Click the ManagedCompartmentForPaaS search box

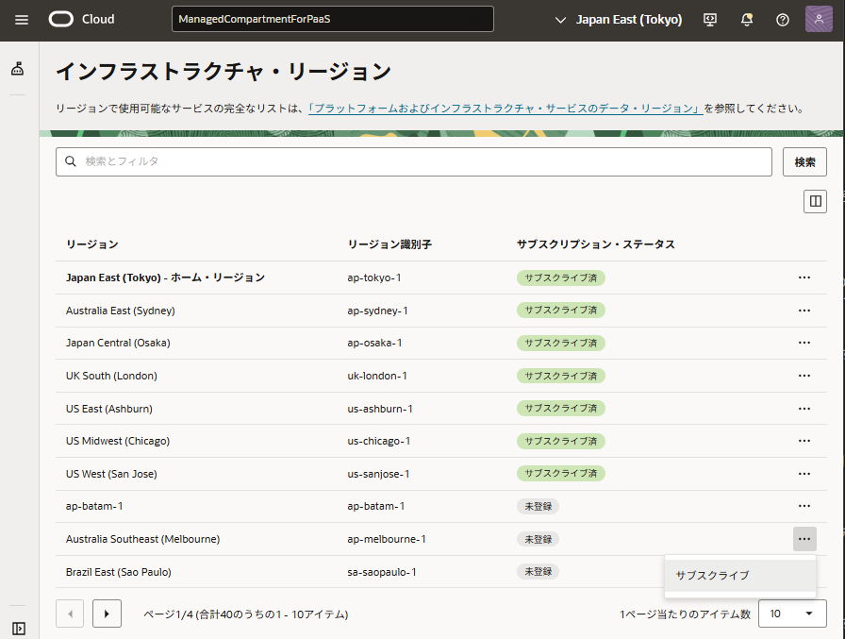click(332, 20)
